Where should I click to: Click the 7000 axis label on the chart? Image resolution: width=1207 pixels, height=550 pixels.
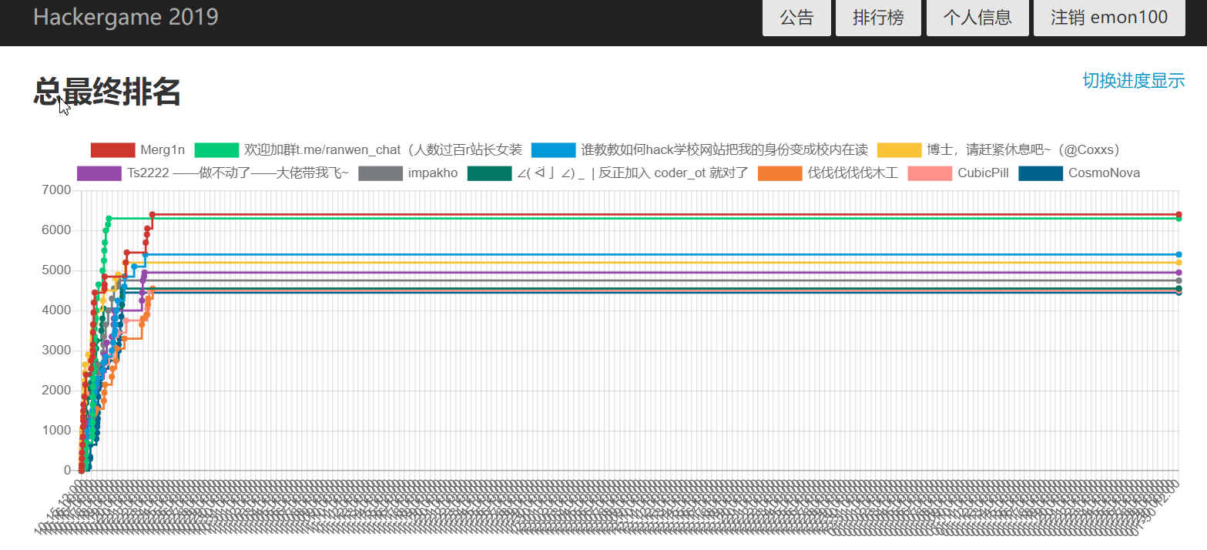(55, 189)
